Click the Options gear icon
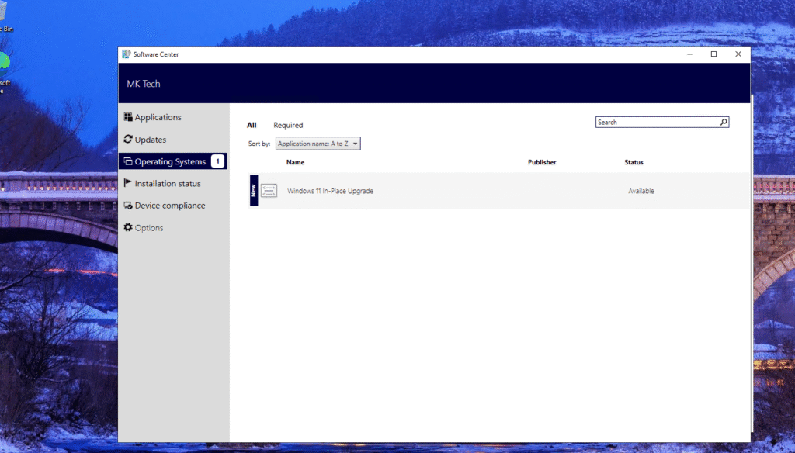The width and height of the screenshot is (795, 453). pos(128,228)
